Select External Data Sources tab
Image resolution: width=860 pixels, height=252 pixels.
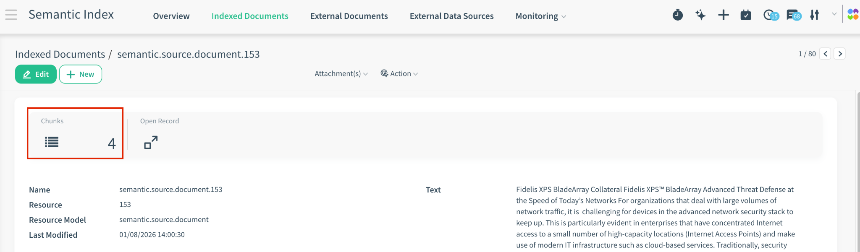451,16
